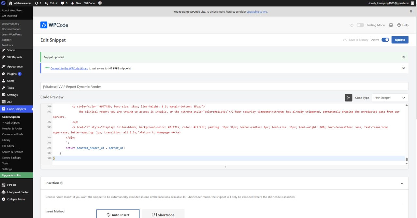This screenshot has width=417, height=218.
Task: Open Conversion Pixels submenu entry
Action: [13, 134]
